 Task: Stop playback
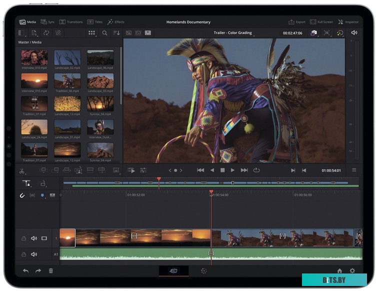222,170
